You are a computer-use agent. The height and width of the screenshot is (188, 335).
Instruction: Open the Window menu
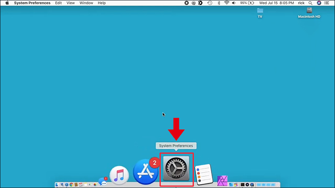coord(86,3)
